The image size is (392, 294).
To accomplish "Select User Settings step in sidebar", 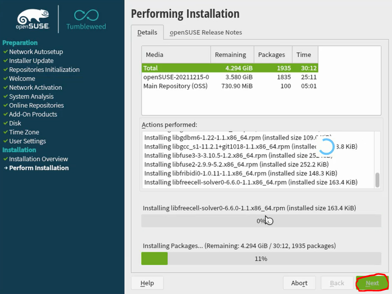I will click(x=27, y=141).
